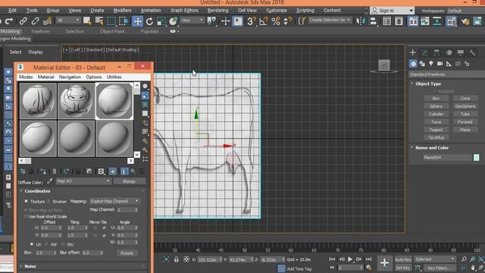Click the Rotate button in Coordinates
The image size is (485, 273).
(x=127, y=253)
